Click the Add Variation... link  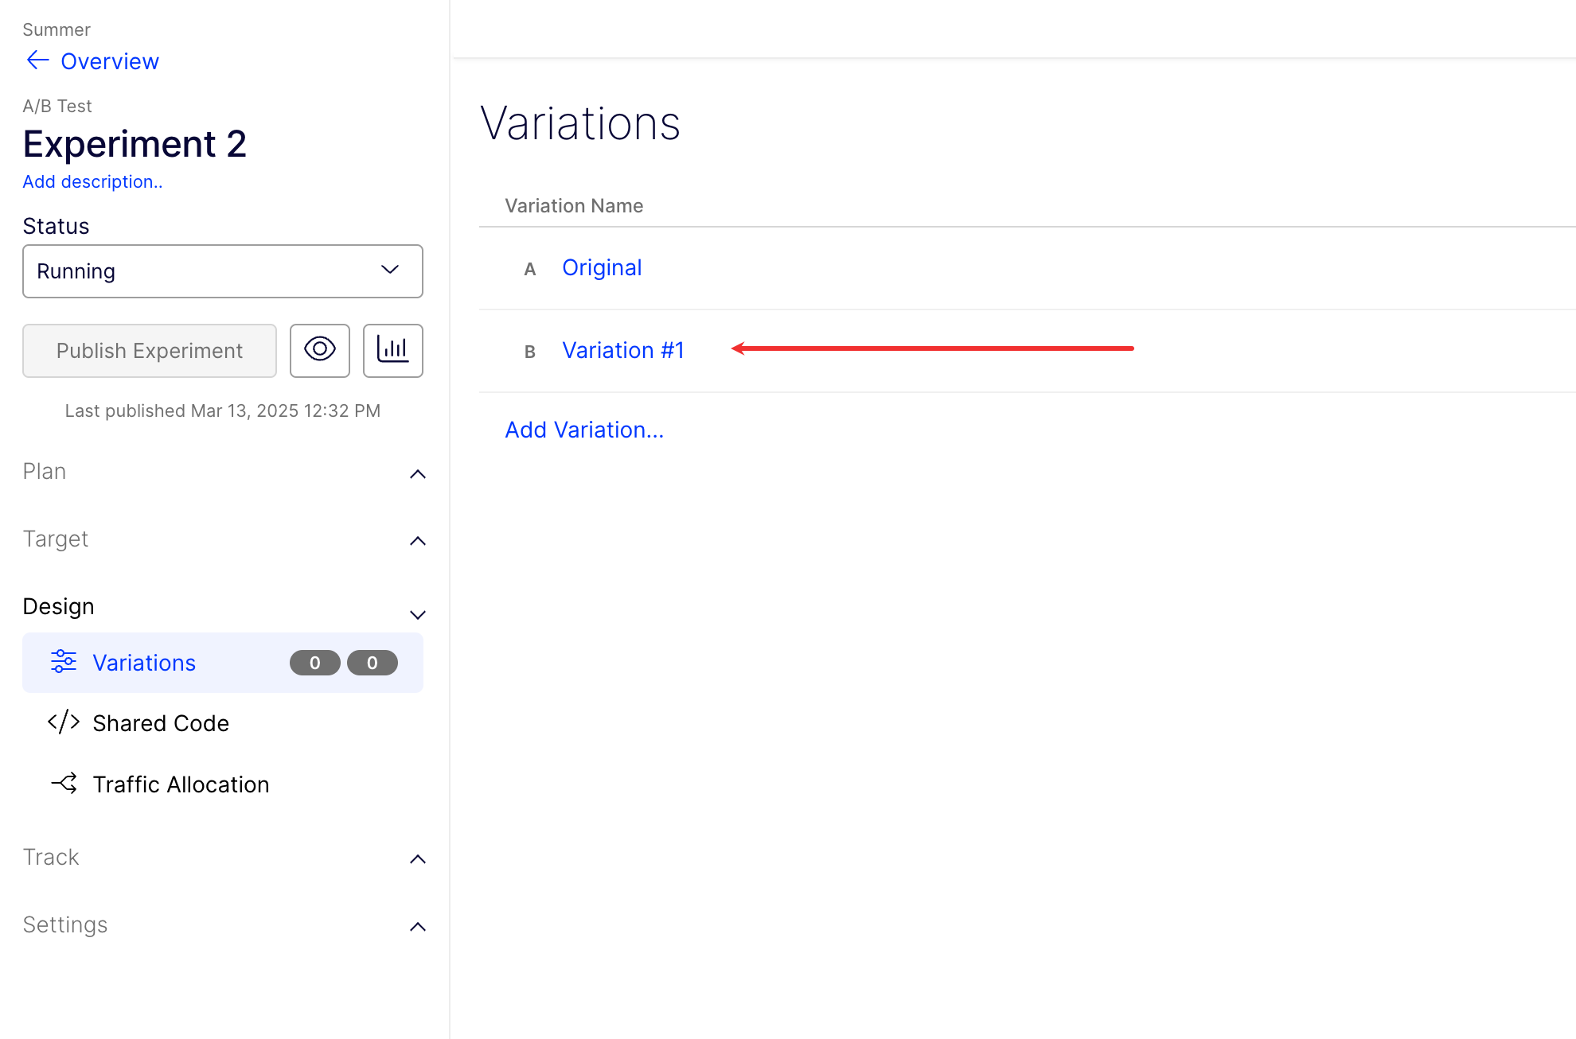[584, 430]
